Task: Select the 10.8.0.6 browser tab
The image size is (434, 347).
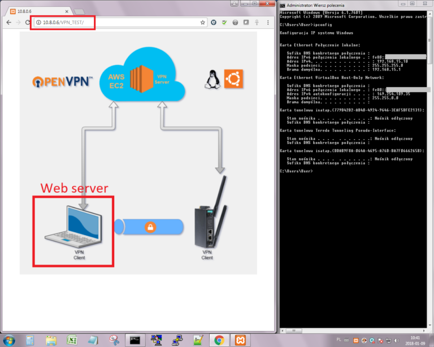Action: 40,11
